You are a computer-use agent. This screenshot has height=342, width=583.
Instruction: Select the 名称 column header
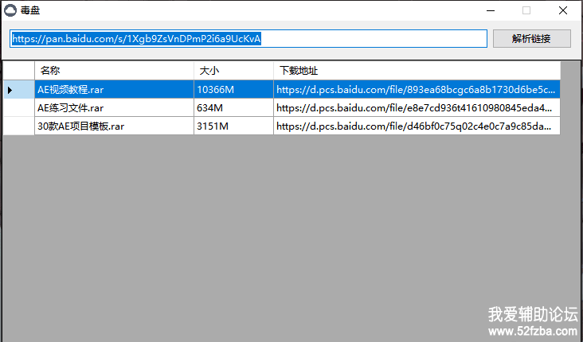pos(114,71)
